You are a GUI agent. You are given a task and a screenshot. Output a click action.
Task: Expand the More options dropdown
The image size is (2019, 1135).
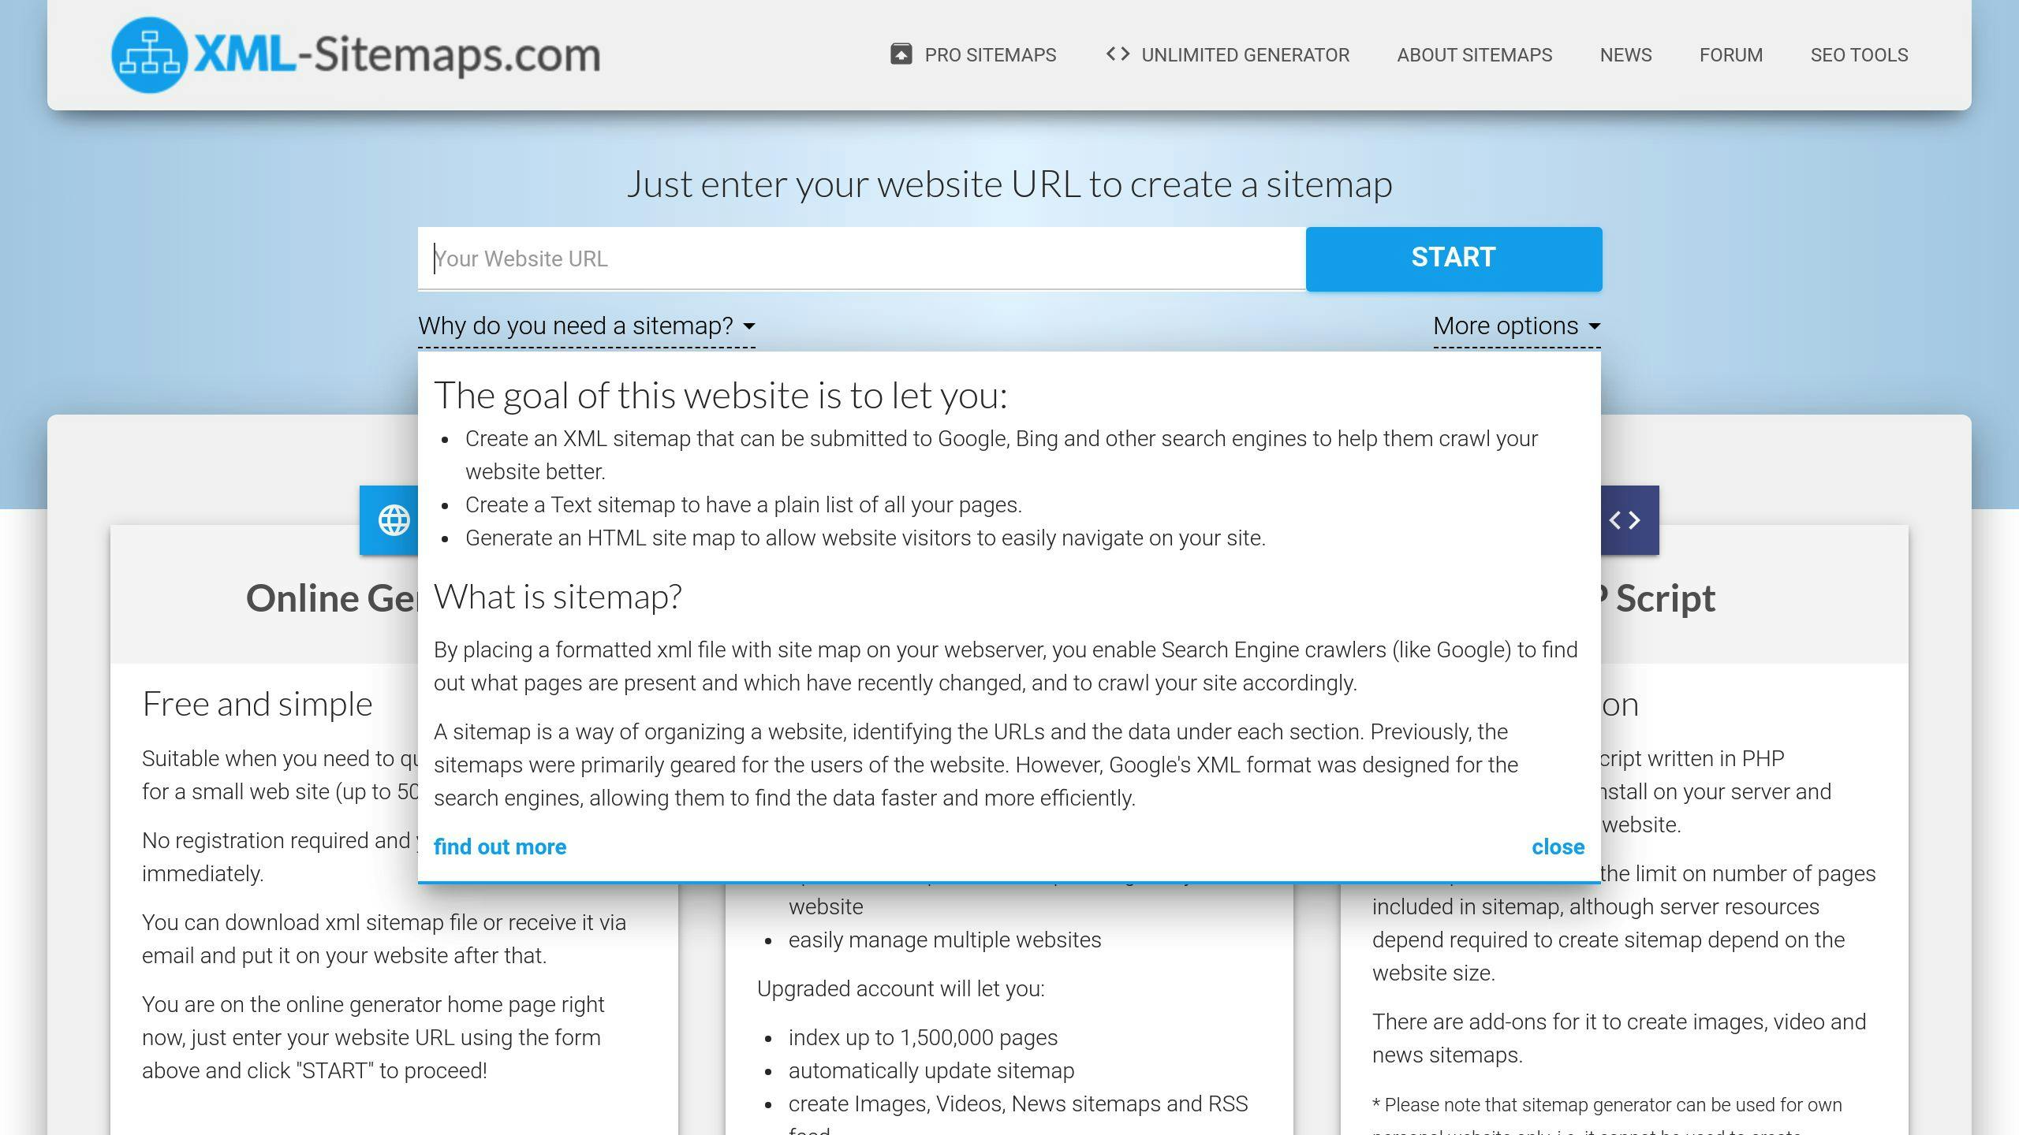(x=1516, y=326)
